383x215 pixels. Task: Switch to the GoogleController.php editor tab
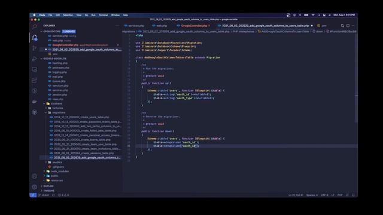193,26
